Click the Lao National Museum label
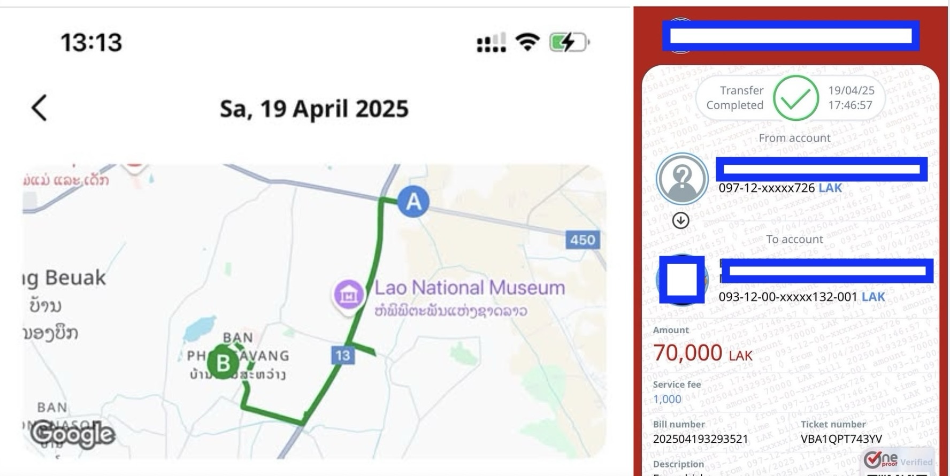Image resolution: width=950 pixels, height=476 pixels. (x=469, y=288)
